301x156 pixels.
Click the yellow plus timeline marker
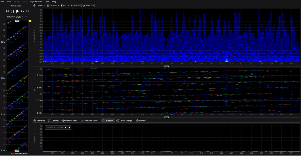click(x=30, y=21)
